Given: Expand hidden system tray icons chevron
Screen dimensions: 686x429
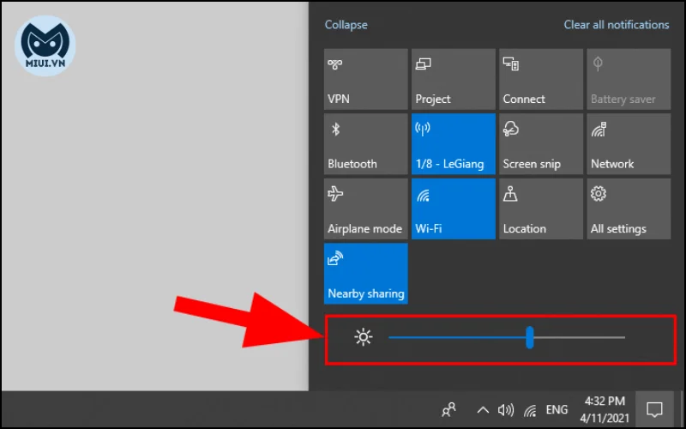Looking at the screenshot, I should click(483, 411).
